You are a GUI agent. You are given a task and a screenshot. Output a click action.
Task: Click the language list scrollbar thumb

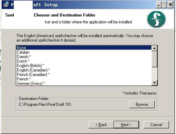(154, 59)
